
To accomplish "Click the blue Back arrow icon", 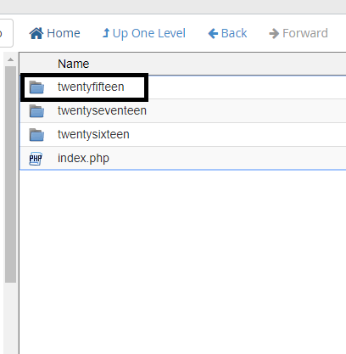I will 213,33.
